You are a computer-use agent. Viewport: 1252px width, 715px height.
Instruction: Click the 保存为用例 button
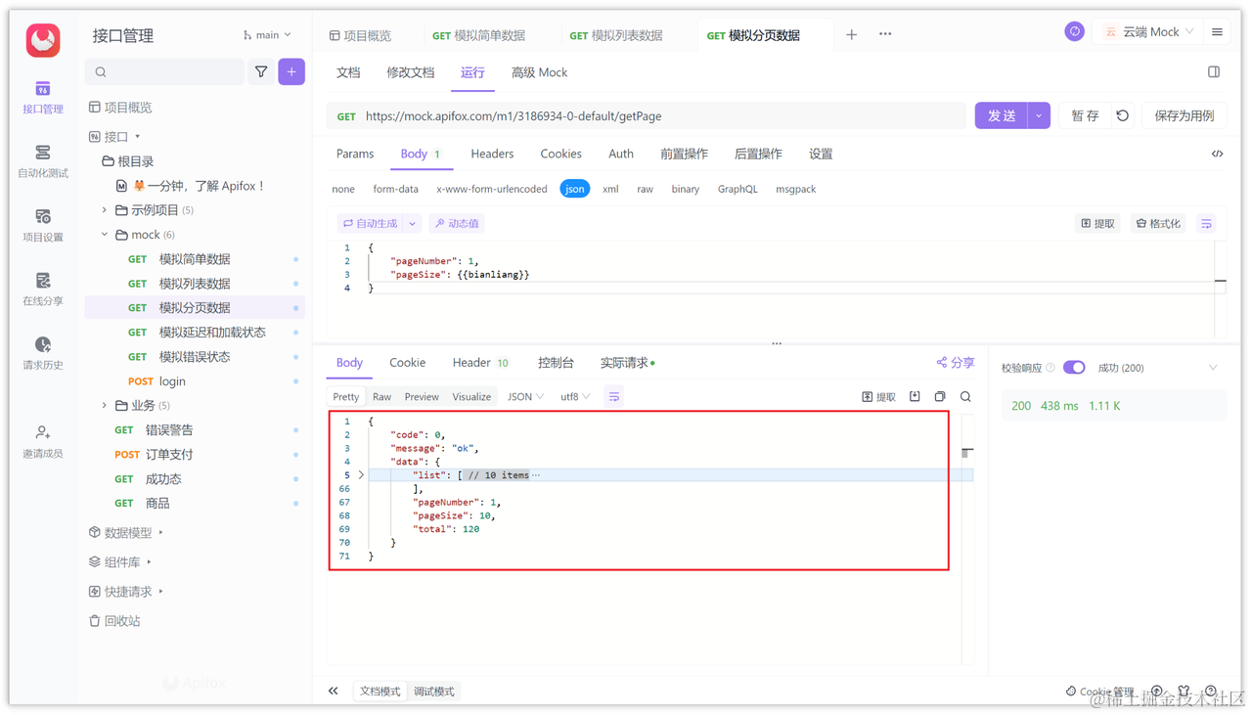(1184, 114)
